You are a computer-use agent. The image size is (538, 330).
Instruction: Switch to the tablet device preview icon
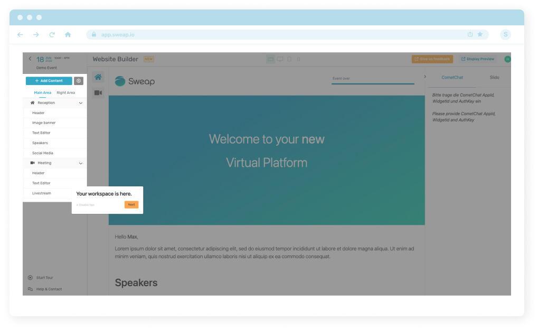click(x=289, y=59)
